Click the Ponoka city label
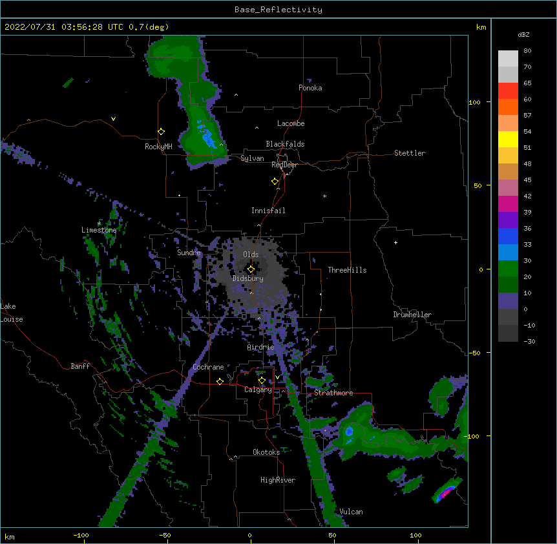This screenshot has height=544, width=557. coord(310,88)
